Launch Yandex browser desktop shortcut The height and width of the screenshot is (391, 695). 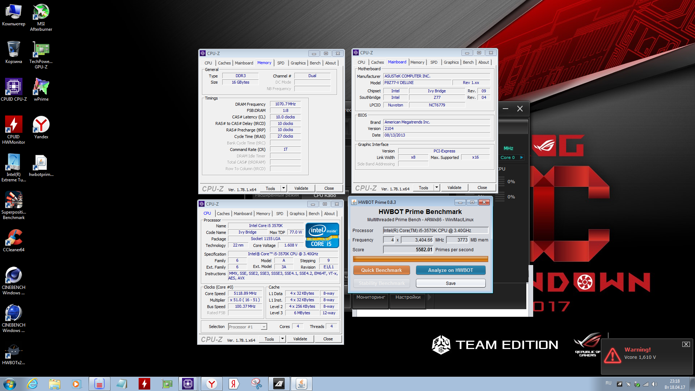tap(41, 127)
